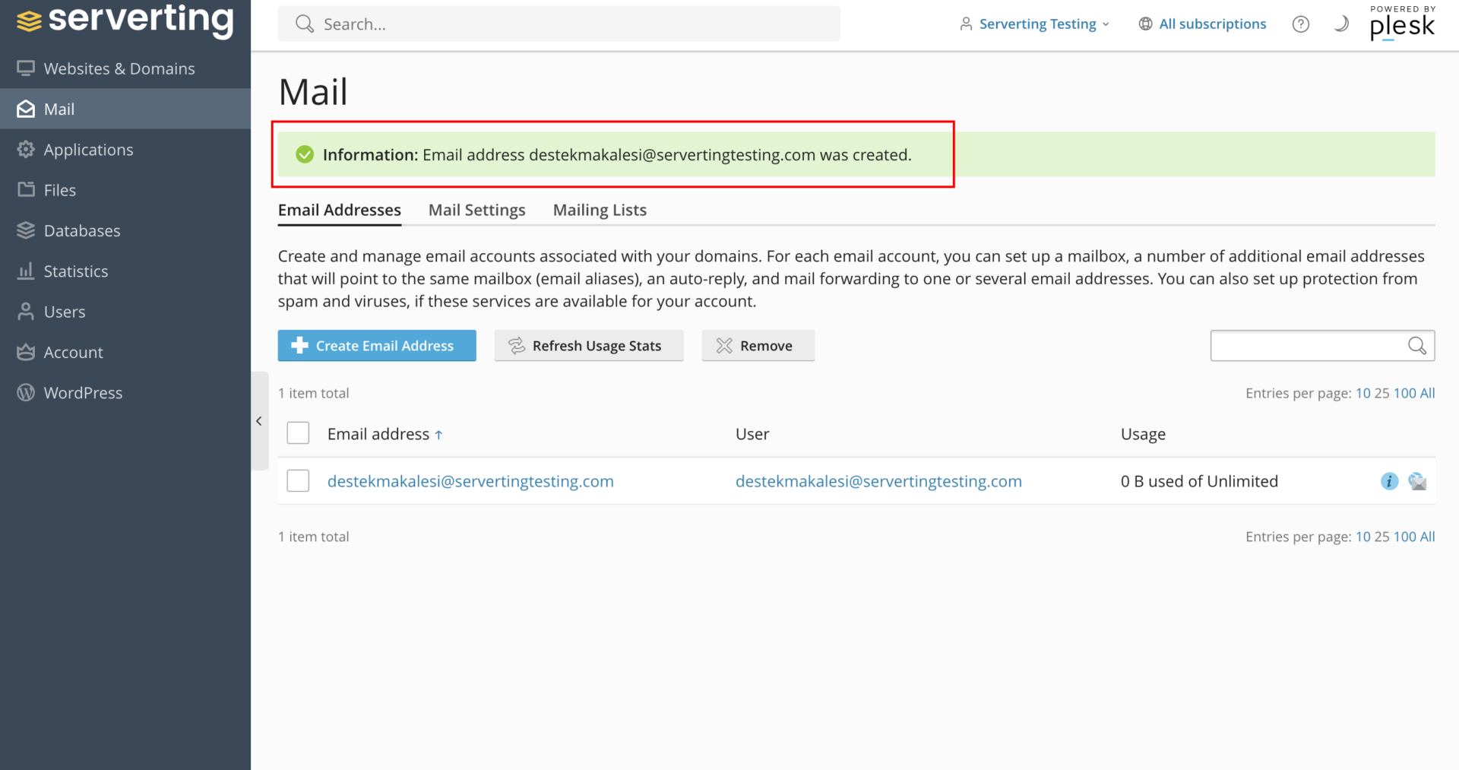Click the Plesk logo
Image resolution: width=1459 pixels, height=770 pixels.
point(1402,23)
